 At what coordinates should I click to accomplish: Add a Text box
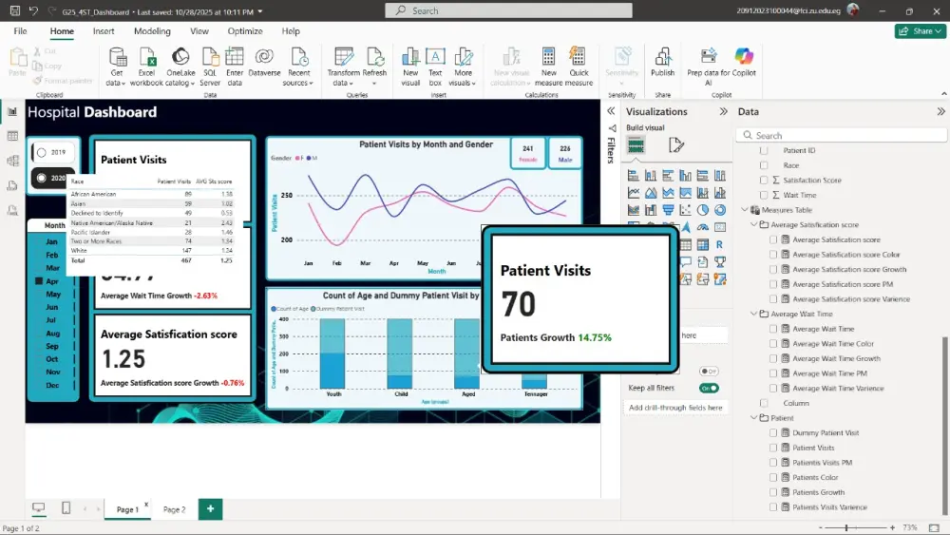click(x=435, y=67)
